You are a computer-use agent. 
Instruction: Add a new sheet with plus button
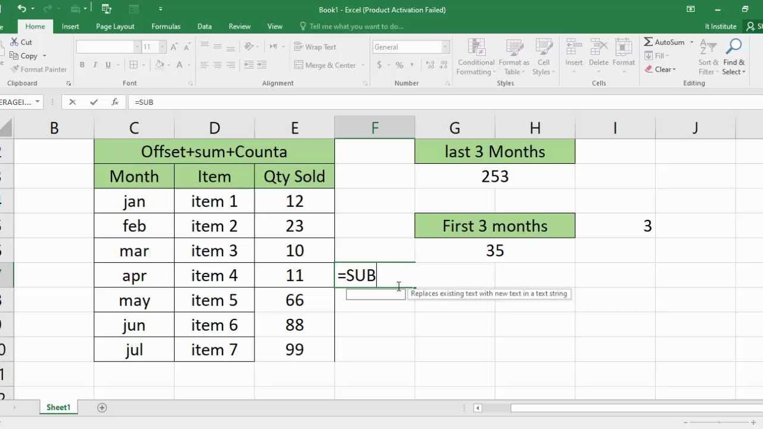click(x=102, y=408)
